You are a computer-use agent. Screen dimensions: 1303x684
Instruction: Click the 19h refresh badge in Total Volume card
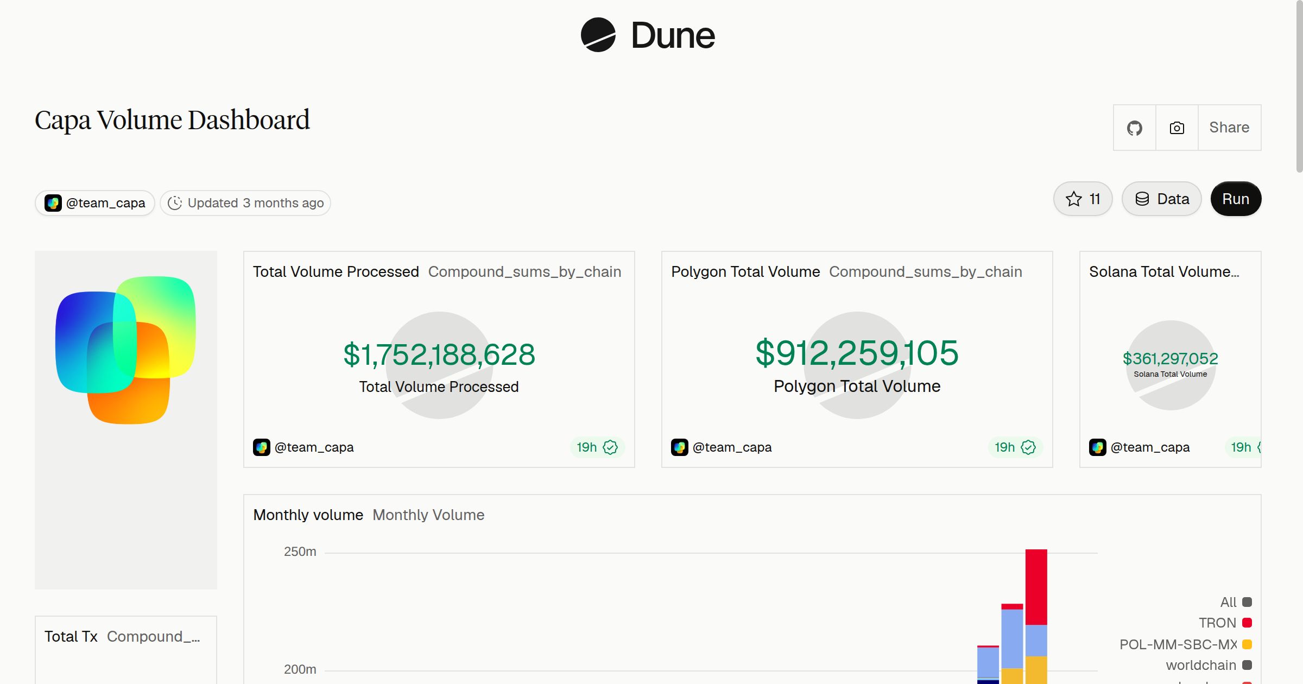(x=597, y=447)
